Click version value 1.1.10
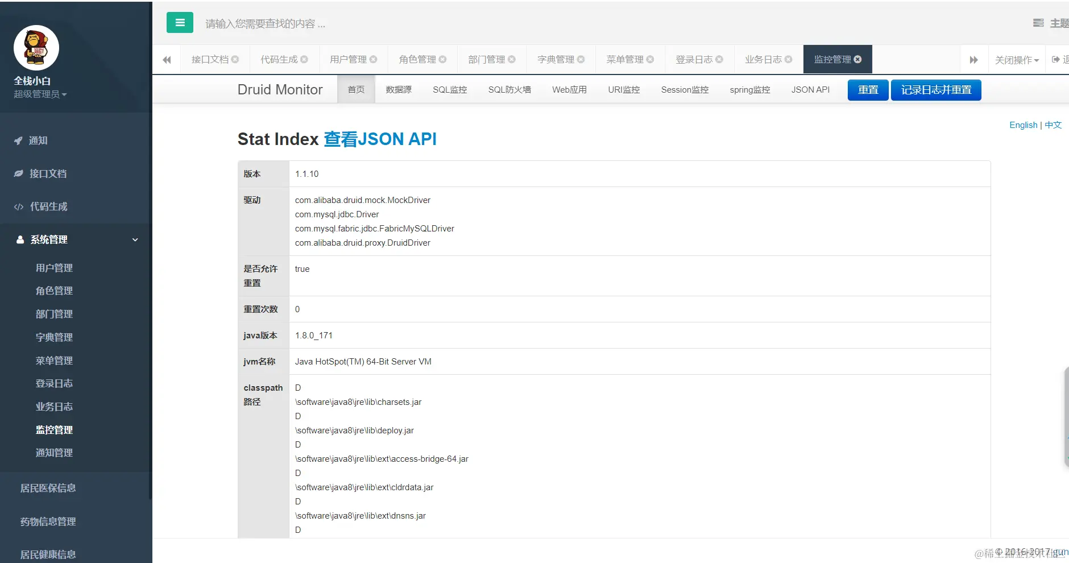The height and width of the screenshot is (563, 1069). coord(306,174)
